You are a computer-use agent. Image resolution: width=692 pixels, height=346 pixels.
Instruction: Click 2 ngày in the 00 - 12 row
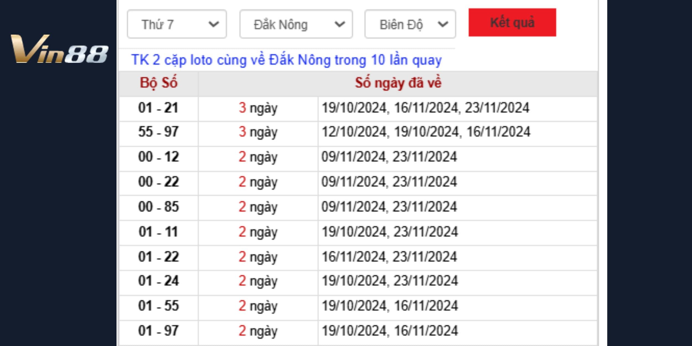[x=258, y=157]
